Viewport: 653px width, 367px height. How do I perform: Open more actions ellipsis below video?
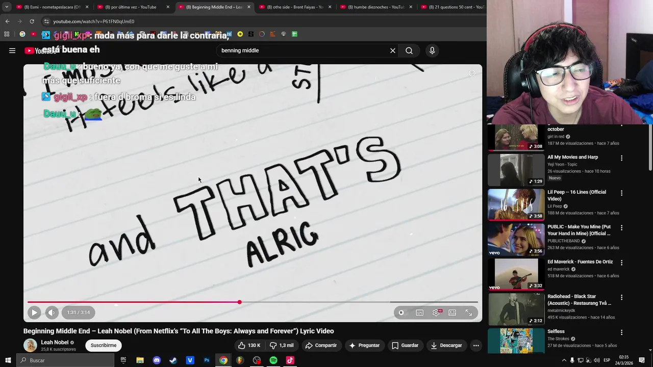click(476, 346)
